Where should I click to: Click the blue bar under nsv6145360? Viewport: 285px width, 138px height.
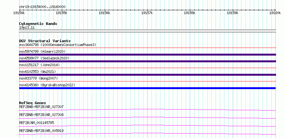tap(147, 88)
